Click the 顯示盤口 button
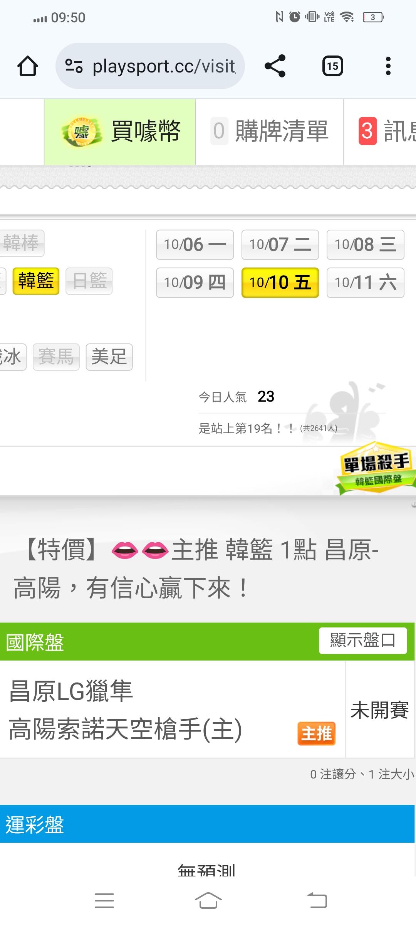The image size is (416, 925). point(363,641)
